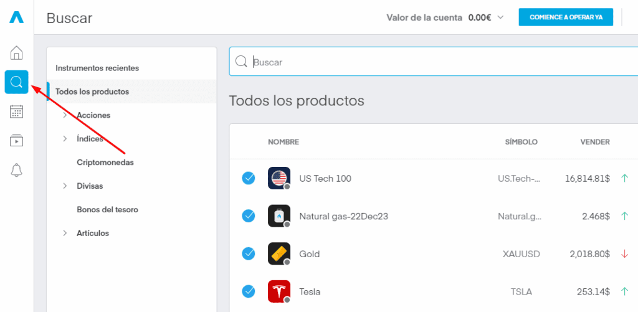The image size is (638, 312).
Task: Open the Artículos category
Action: pos(93,233)
